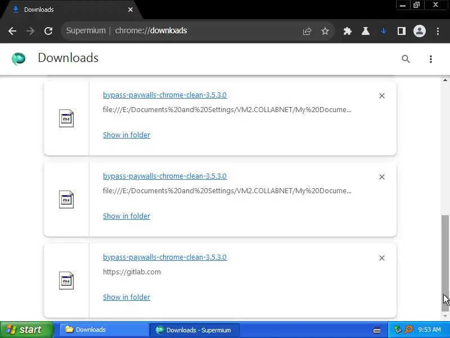Click the keyboard icon in the taskbar
The width and height of the screenshot is (450, 338).
377,330
